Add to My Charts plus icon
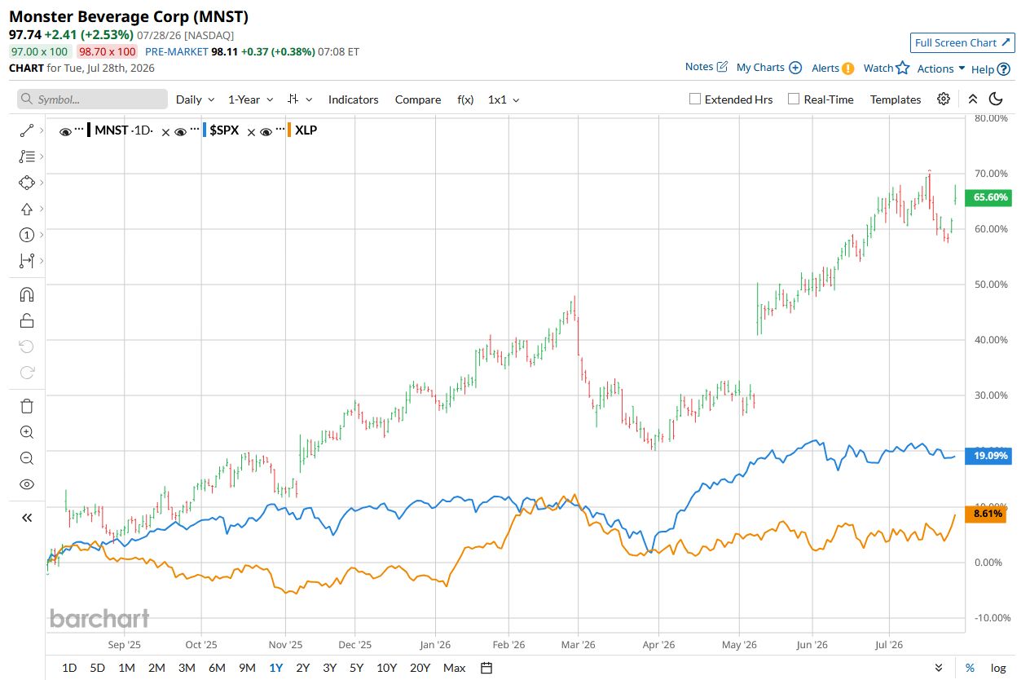This screenshot has width=1030, height=680. (x=795, y=68)
